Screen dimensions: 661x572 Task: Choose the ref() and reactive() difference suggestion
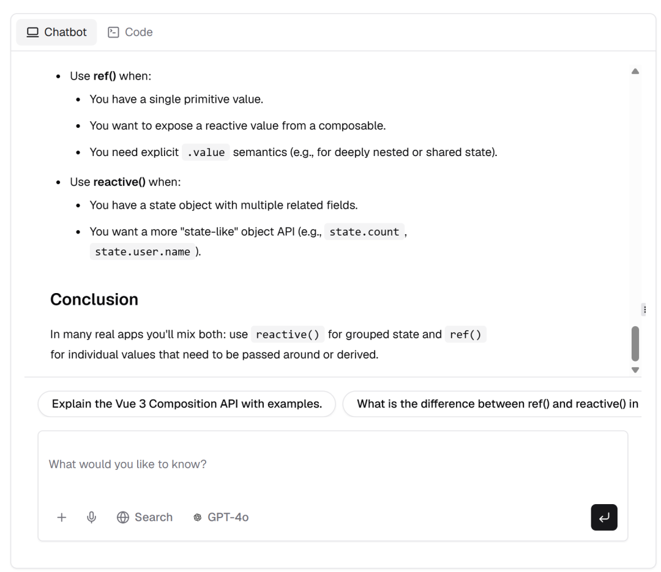click(492, 404)
